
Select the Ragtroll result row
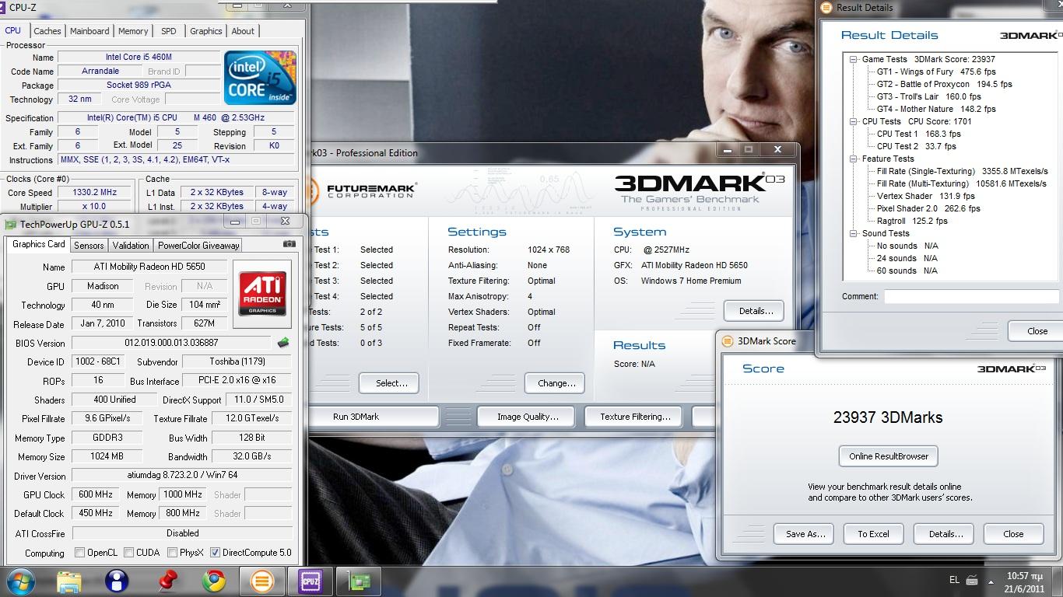point(912,221)
